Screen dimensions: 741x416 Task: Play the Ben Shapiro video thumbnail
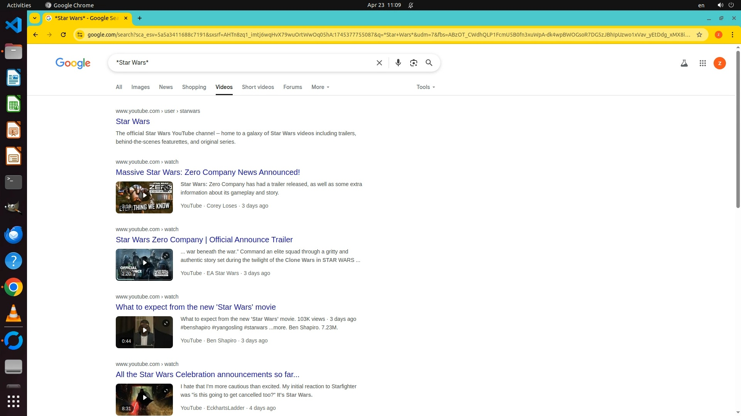(144, 331)
